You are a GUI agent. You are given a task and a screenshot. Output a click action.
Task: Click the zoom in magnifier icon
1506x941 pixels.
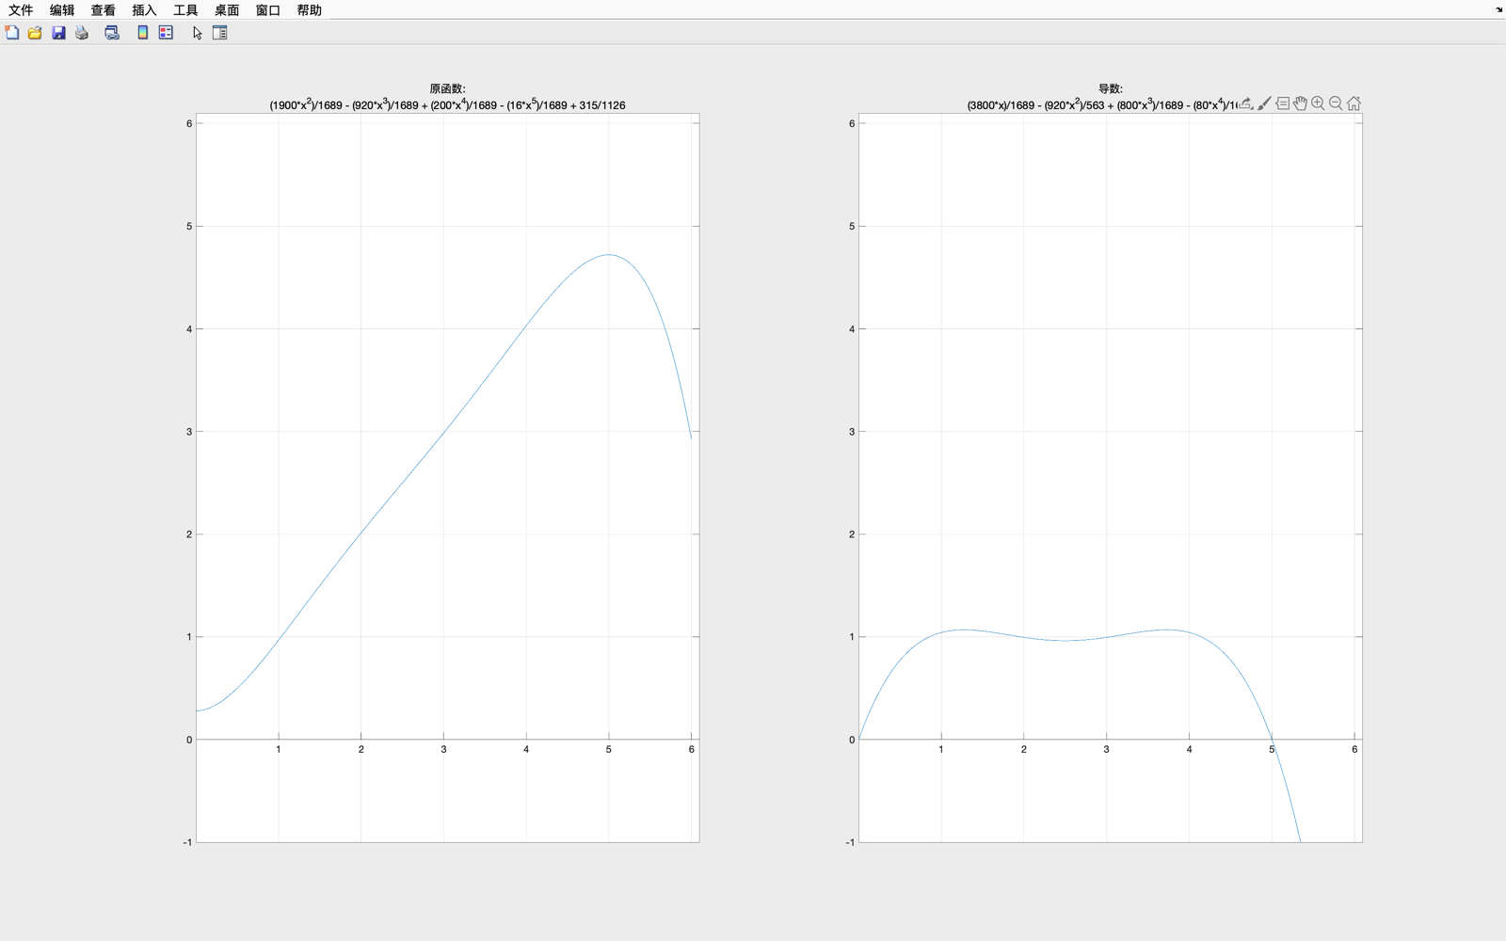[x=1318, y=104]
